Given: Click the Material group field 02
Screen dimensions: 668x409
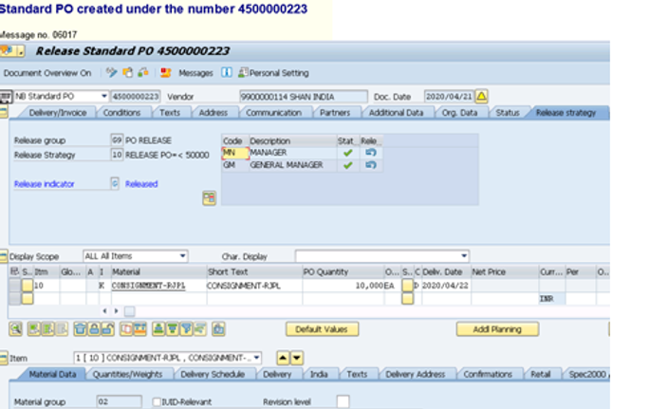Looking at the screenshot, I should (120, 401).
